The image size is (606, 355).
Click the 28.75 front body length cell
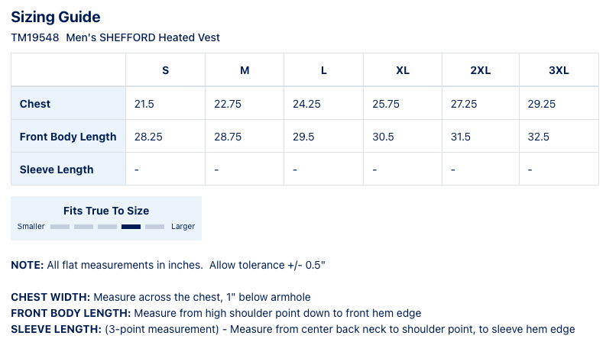click(x=228, y=137)
